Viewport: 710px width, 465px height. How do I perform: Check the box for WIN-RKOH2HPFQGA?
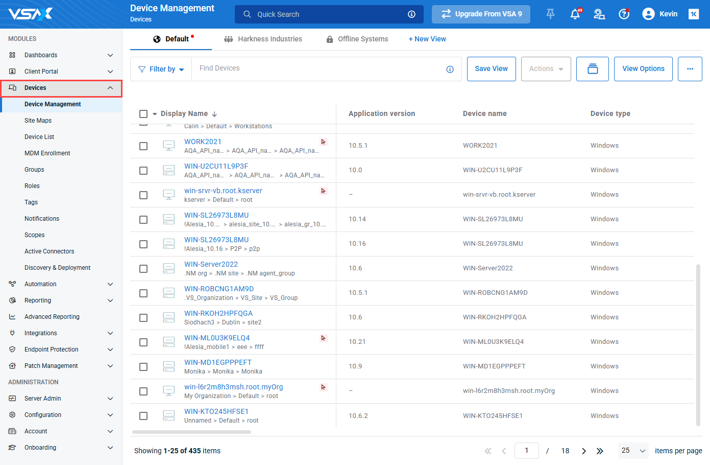coord(143,318)
